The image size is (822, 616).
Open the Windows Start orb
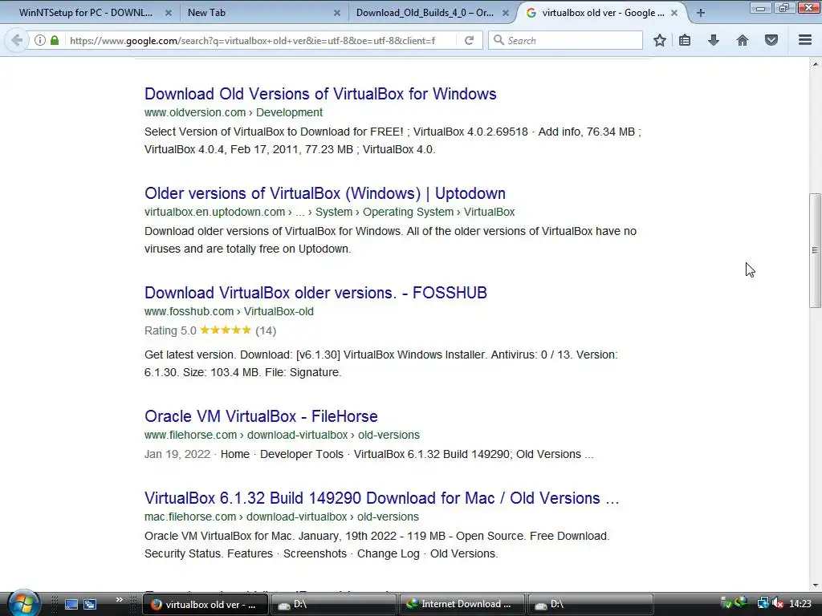click(x=23, y=603)
